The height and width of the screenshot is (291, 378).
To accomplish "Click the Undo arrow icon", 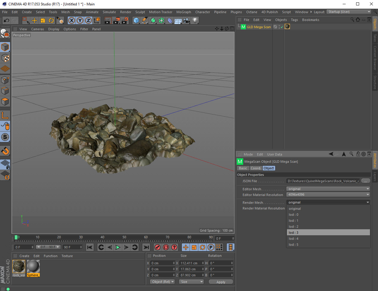I will pyautogui.click(x=6, y=20).
